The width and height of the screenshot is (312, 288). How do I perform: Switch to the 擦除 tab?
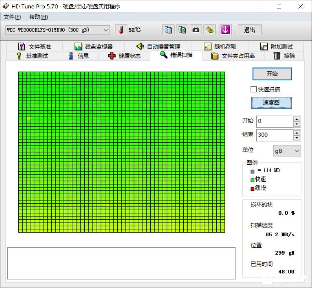284,56
